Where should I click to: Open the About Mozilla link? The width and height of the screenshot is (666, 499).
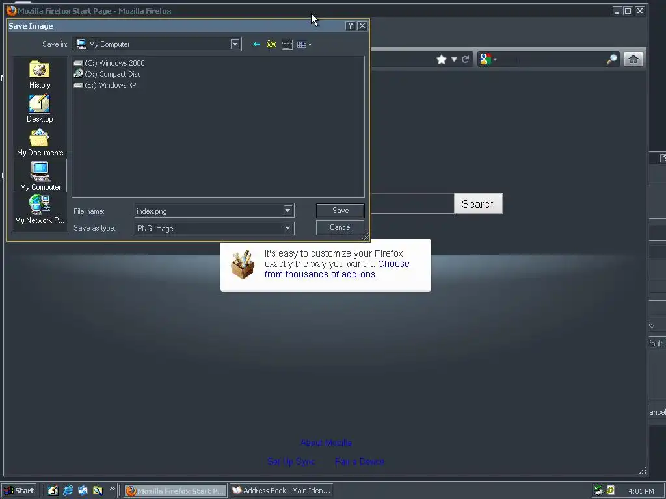click(326, 442)
